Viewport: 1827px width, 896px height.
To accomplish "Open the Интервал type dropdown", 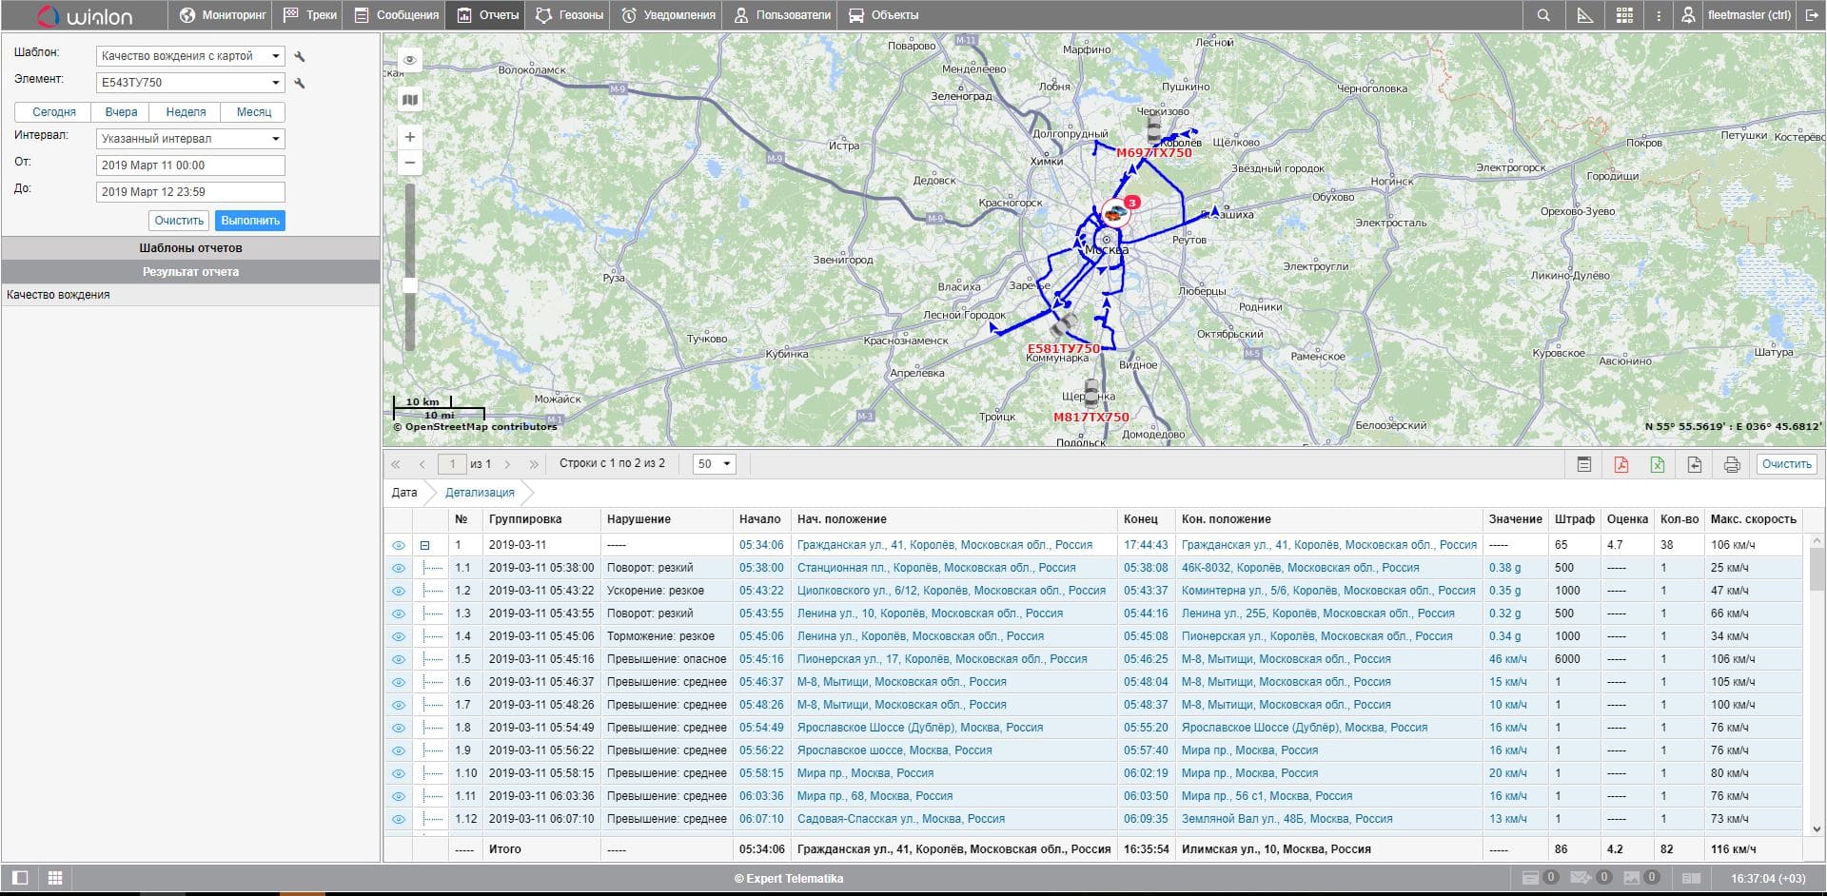I will (x=190, y=139).
